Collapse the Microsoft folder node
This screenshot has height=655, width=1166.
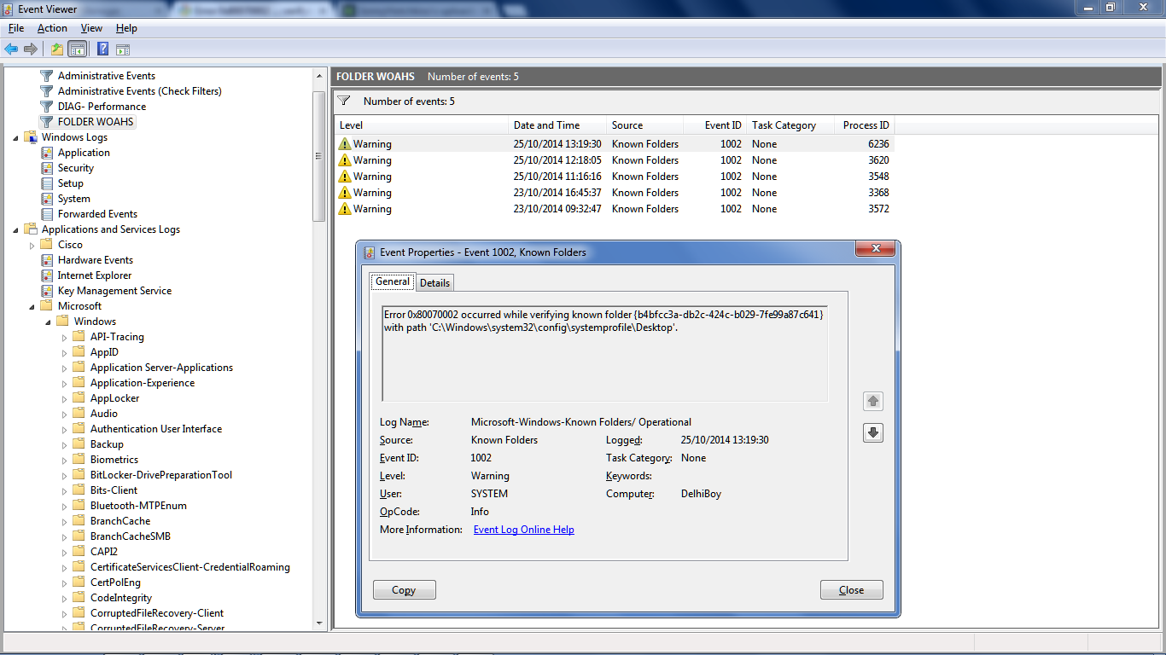coord(32,306)
